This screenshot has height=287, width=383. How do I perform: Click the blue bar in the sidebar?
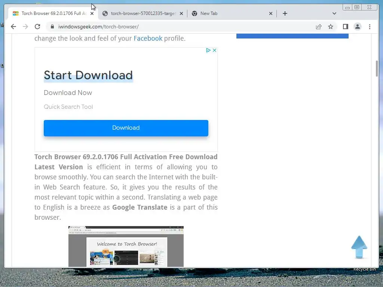click(x=292, y=36)
